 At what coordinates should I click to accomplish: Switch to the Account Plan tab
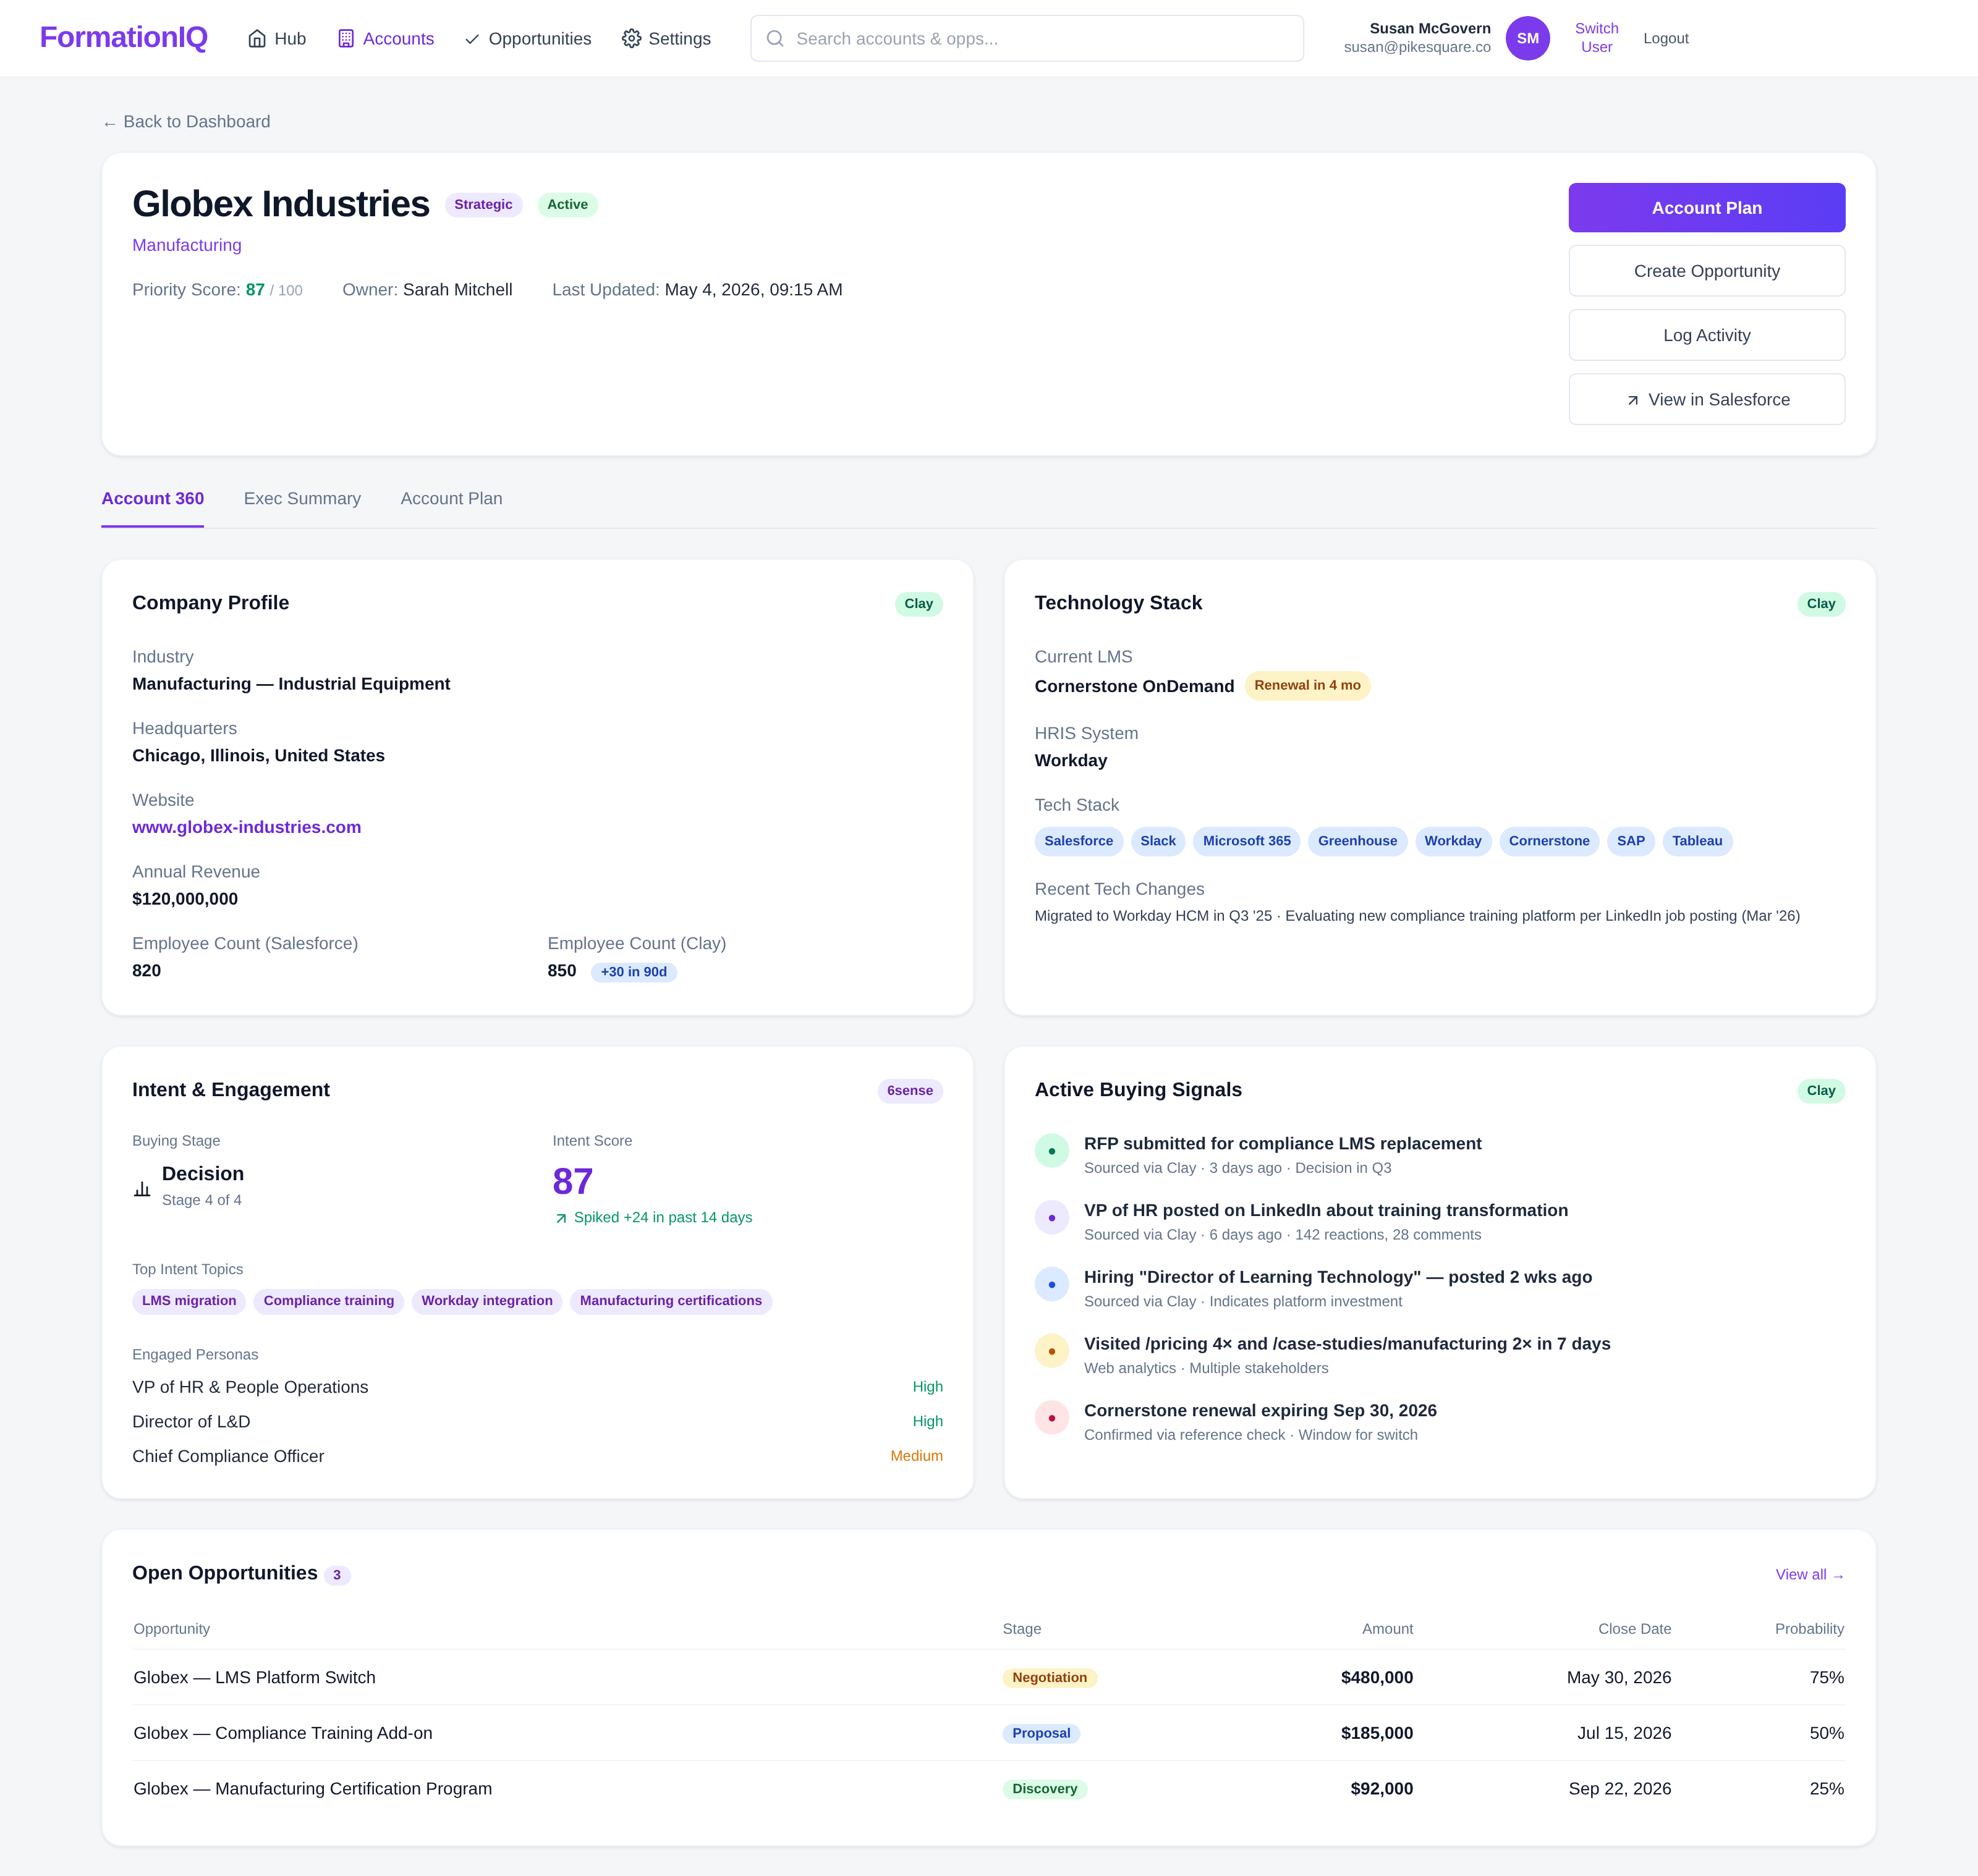(451, 498)
